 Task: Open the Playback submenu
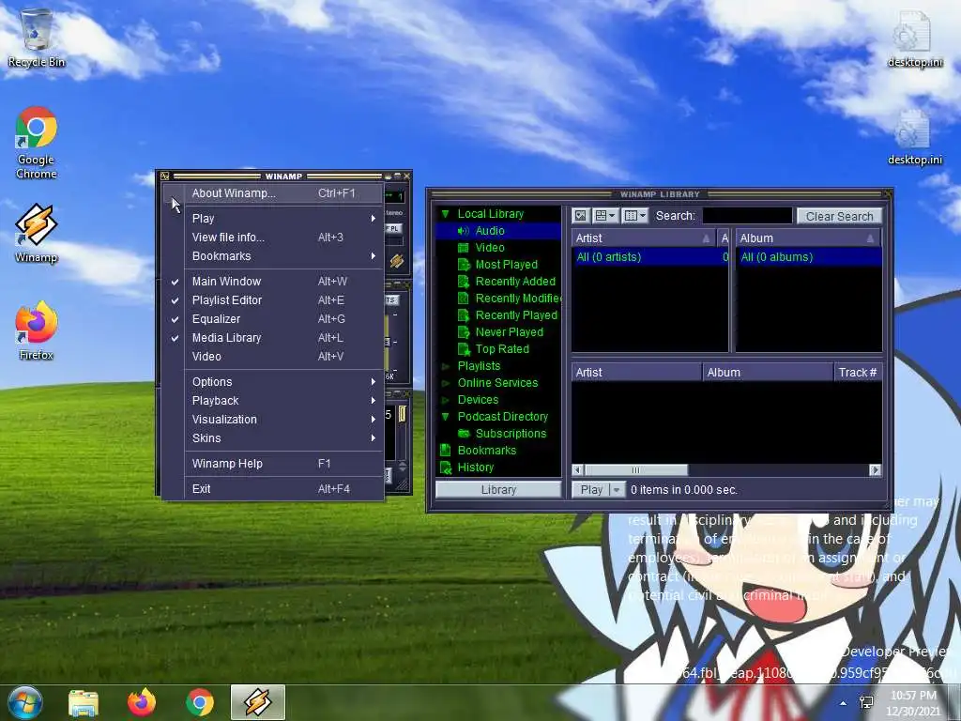coord(273,401)
